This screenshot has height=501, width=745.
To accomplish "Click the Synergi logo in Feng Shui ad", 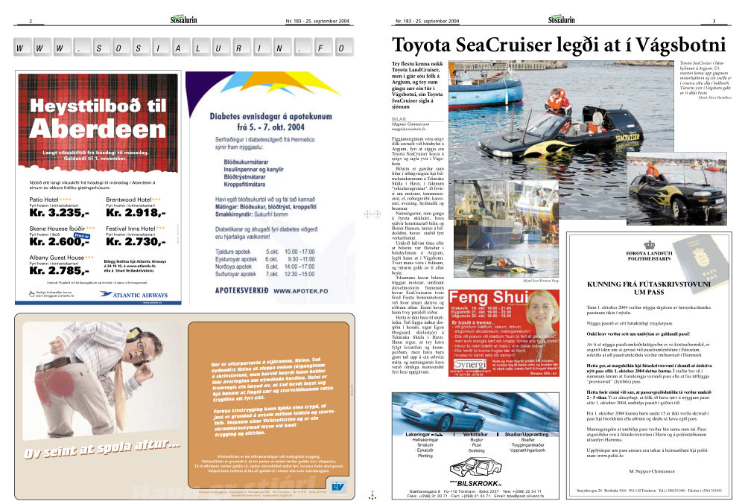I will [x=470, y=364].
